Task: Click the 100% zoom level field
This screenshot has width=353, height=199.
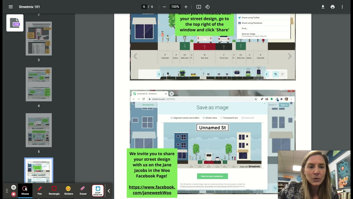Action: (175, 7)
